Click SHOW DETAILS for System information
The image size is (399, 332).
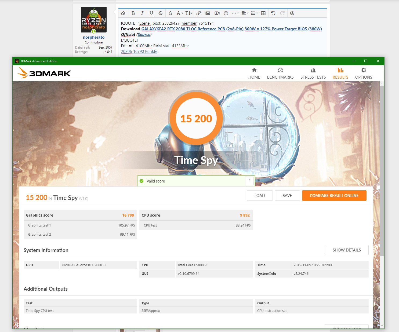[x=347, y=250]
